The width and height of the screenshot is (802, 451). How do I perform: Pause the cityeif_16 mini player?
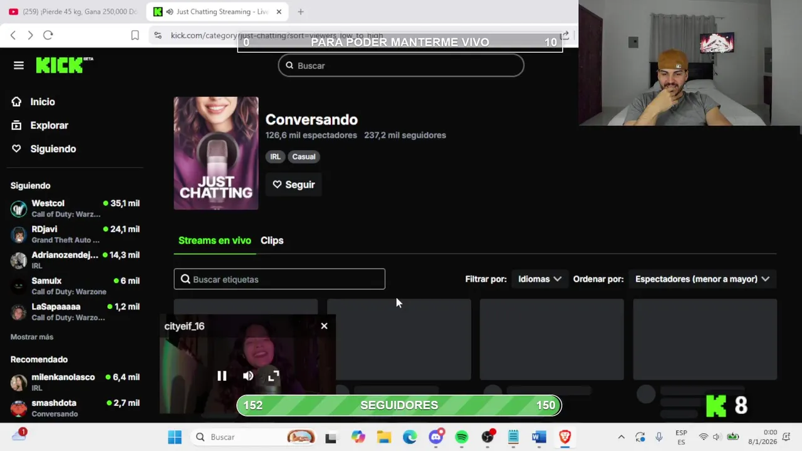pos(222,376)
